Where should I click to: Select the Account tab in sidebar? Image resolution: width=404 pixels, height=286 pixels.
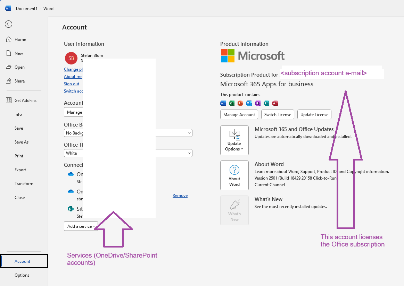pyautogui.click(x=24, y=261)
